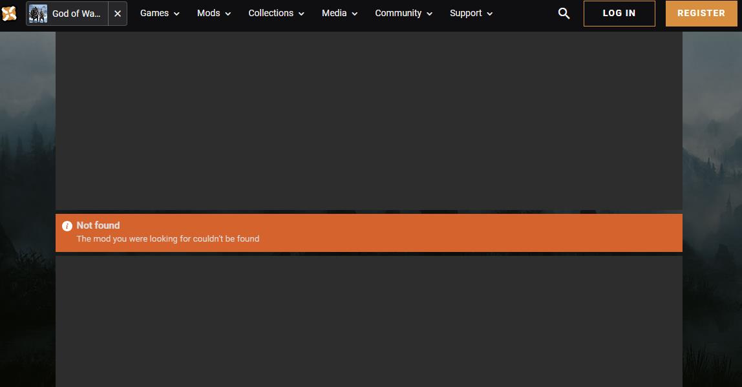The width and height of the screenshot is (742, 387).
Task: Click the Support dropdown arrow
Action: click(x=490, y=14)
